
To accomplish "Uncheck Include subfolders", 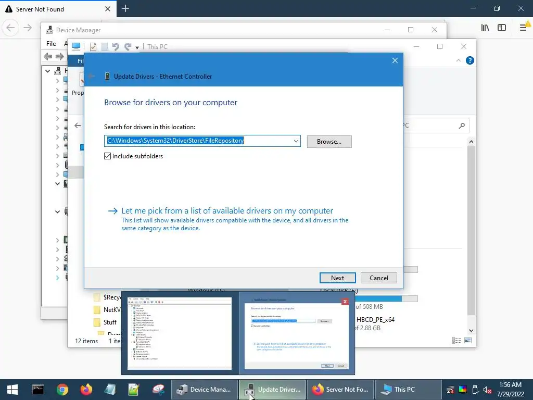I will click(107, 156).
